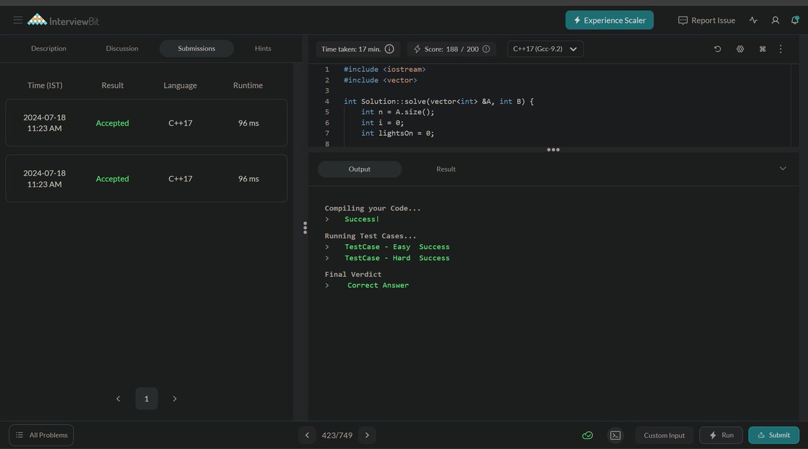Open the user profile icon
This screenshot has width=808, height=449.
(775, 20)
